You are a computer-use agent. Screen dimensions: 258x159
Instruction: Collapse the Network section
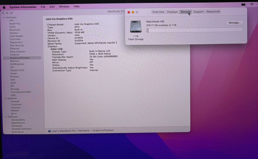click(x=6, y=98)
